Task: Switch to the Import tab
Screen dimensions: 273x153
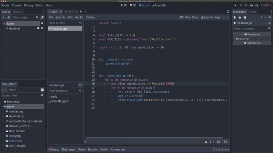Action: [x=18, y=11]
